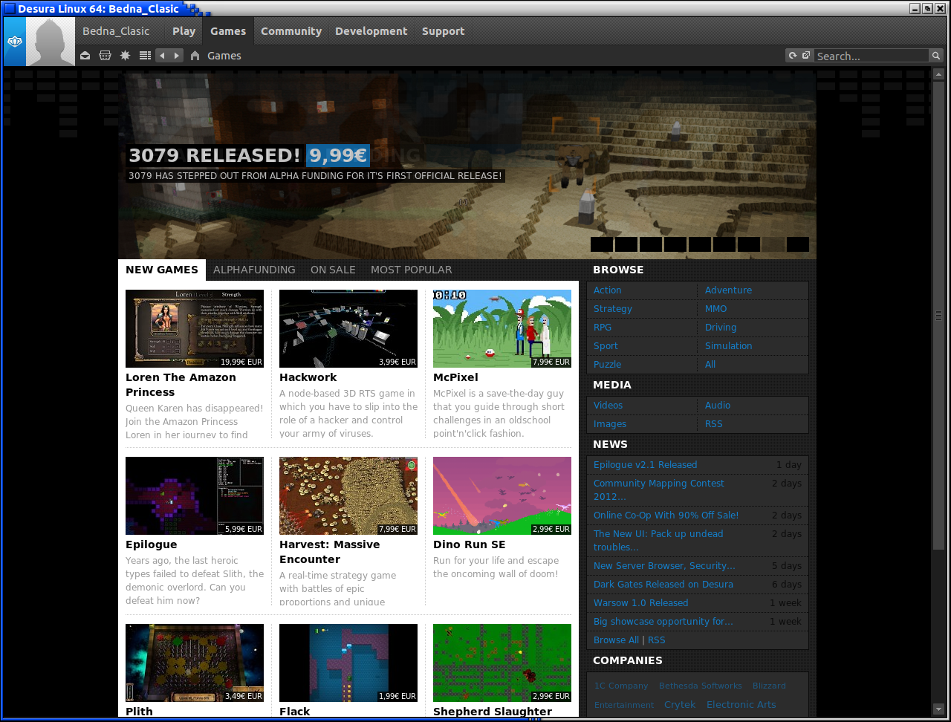Screen dimensions: 951x722
Task: Browse the Strategy category
Action: [613, 309]
